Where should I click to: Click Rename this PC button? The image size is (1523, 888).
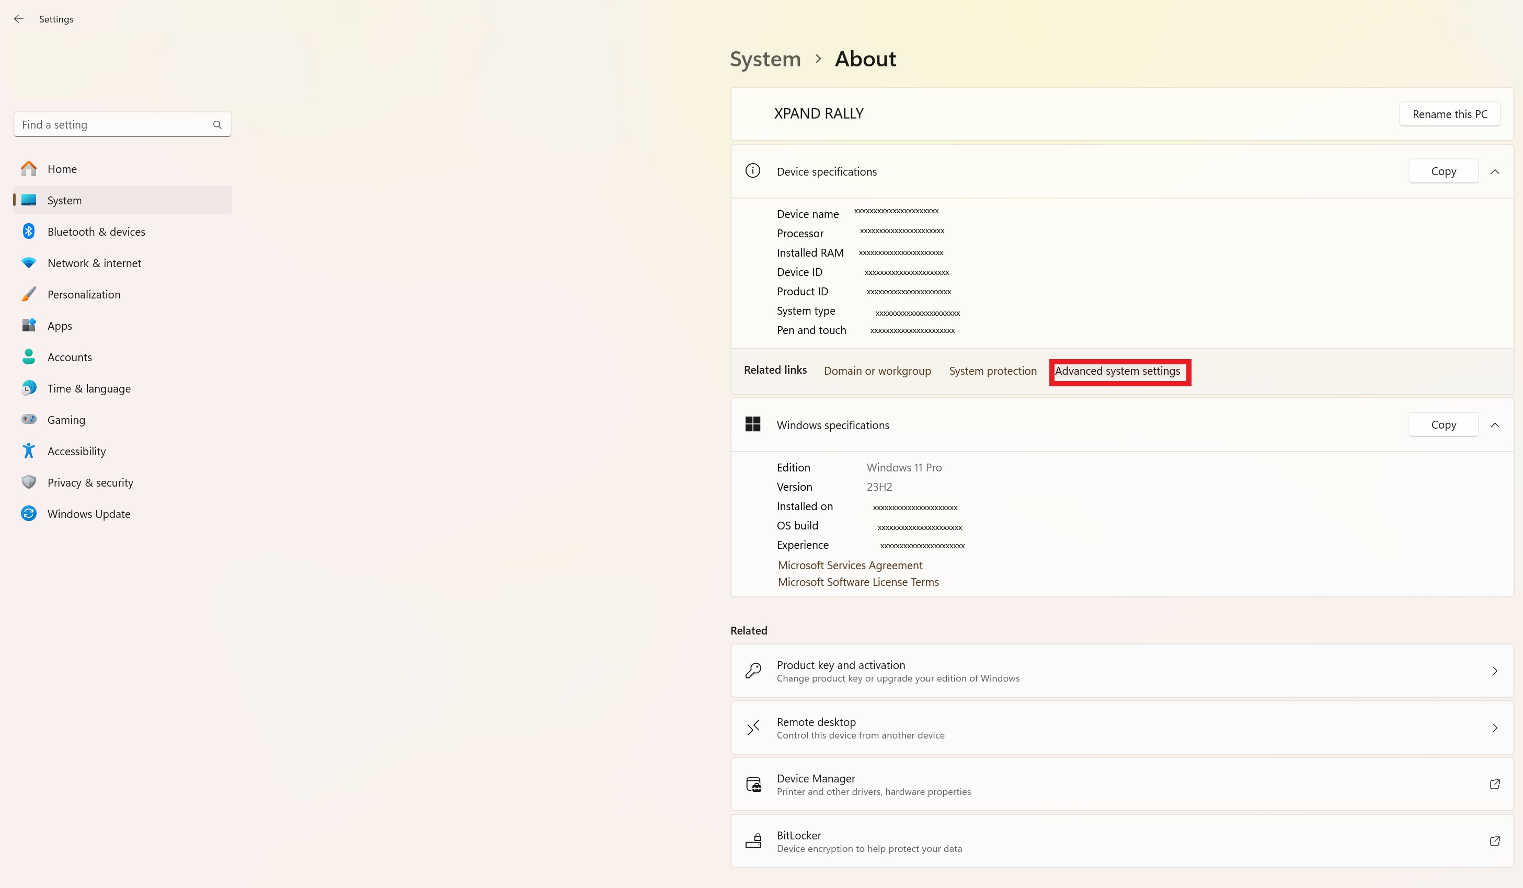point(1449,114)
